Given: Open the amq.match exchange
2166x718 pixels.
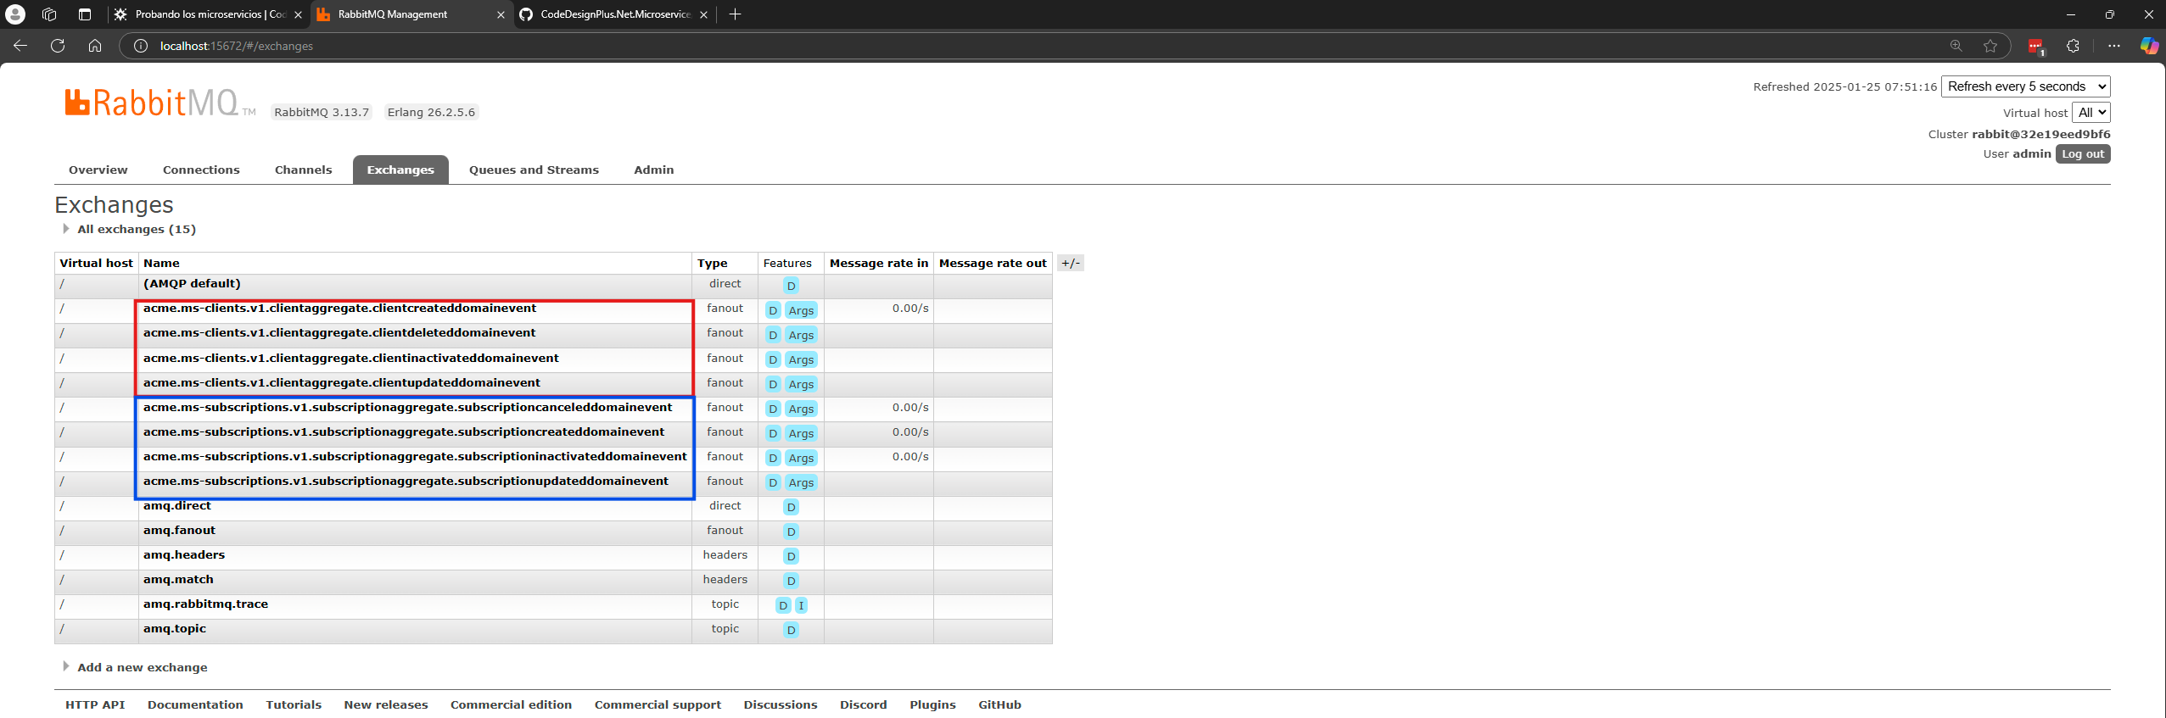Looking at the screenshot, I should 178,579.
